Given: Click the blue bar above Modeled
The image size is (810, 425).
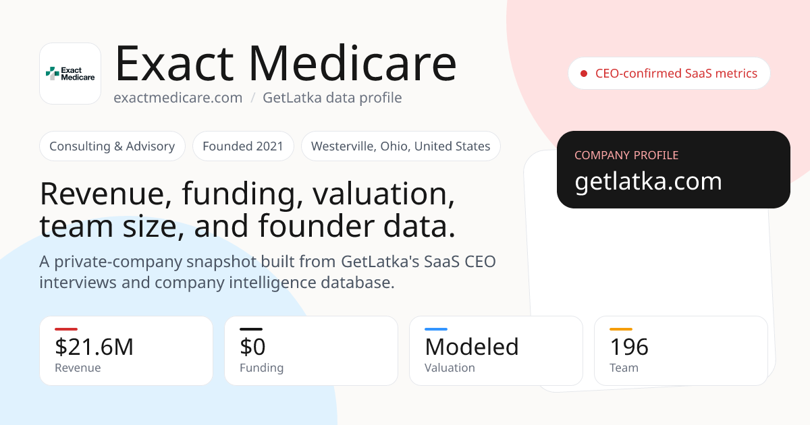Looking at the screenshot, I should pos(436,329).
